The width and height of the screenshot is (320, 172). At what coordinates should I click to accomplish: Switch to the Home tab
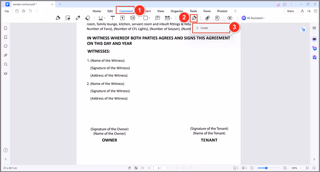97,11
